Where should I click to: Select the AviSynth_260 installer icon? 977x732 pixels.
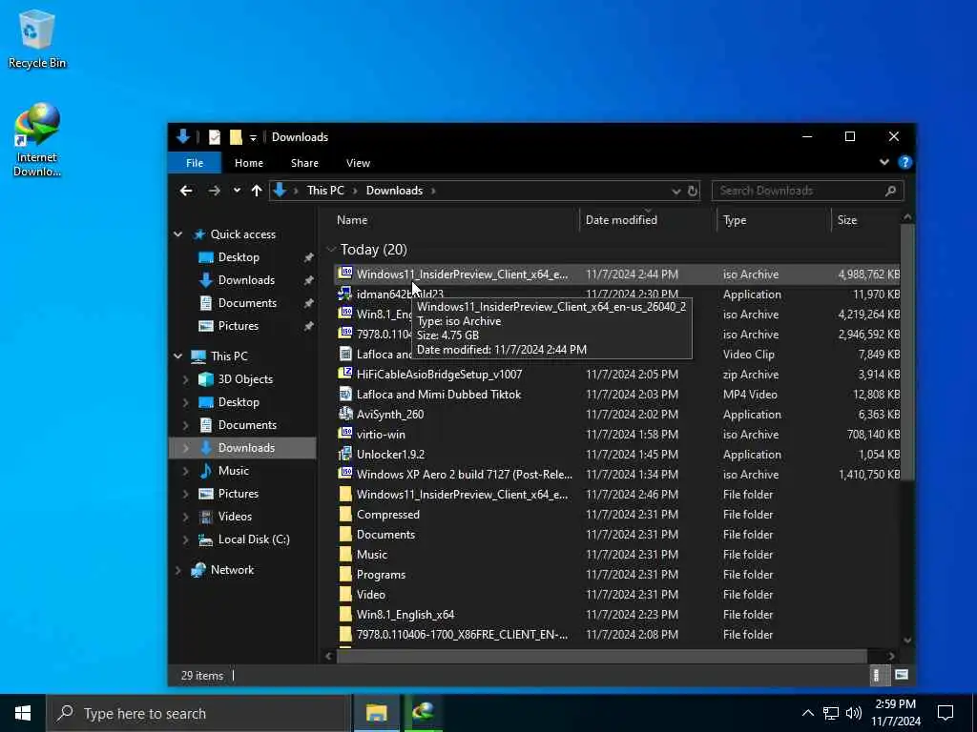click(345, 414)
